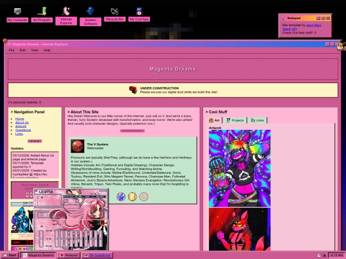Open the Edit menu
The image size is (346, 259).
click(22, 51)
